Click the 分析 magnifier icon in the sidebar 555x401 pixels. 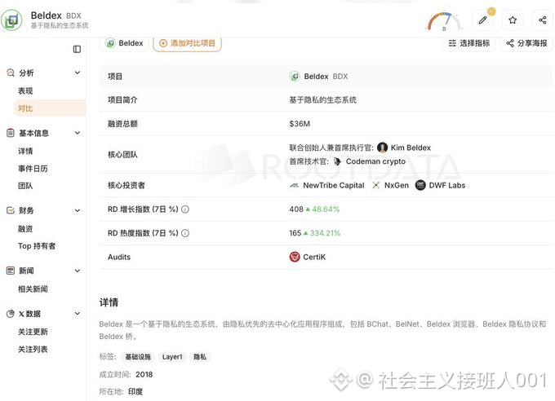[x=11, y=73]
